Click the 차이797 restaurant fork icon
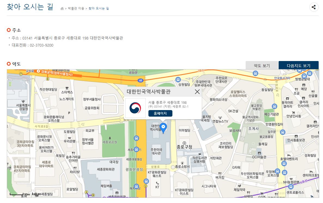The image size is (323, 203). (x=75, y=168)
